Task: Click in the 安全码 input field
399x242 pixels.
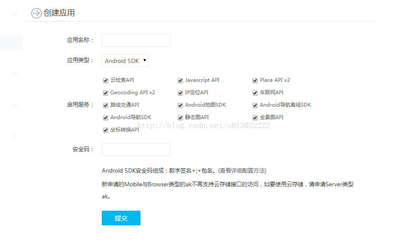Action: click(x=136, y=149)
